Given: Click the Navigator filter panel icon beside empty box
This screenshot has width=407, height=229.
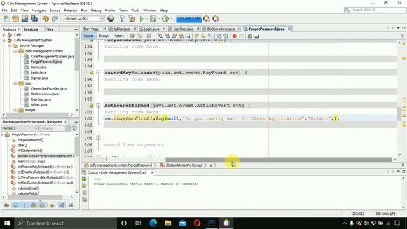Looking at the screenshot, I should pyautogui.click(x=74, y=128).
